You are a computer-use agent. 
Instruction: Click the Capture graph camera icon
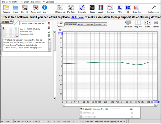click(60, 23)
